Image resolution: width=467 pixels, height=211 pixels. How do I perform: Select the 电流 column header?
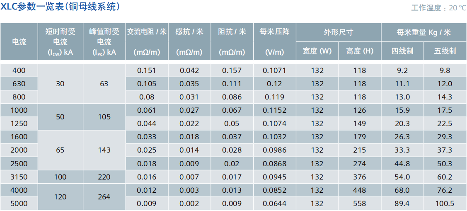19,42
